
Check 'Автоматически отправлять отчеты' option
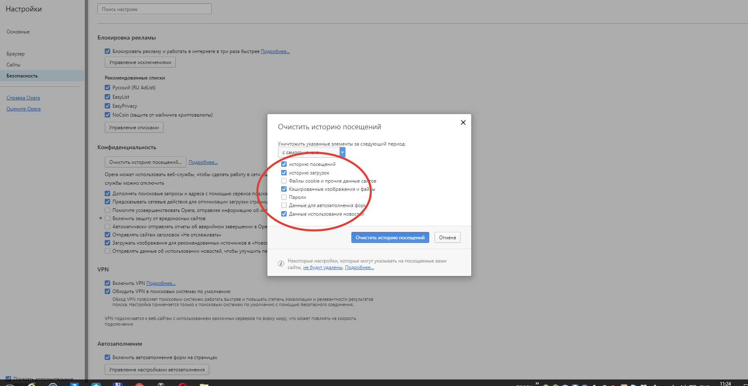coord(108,227)
